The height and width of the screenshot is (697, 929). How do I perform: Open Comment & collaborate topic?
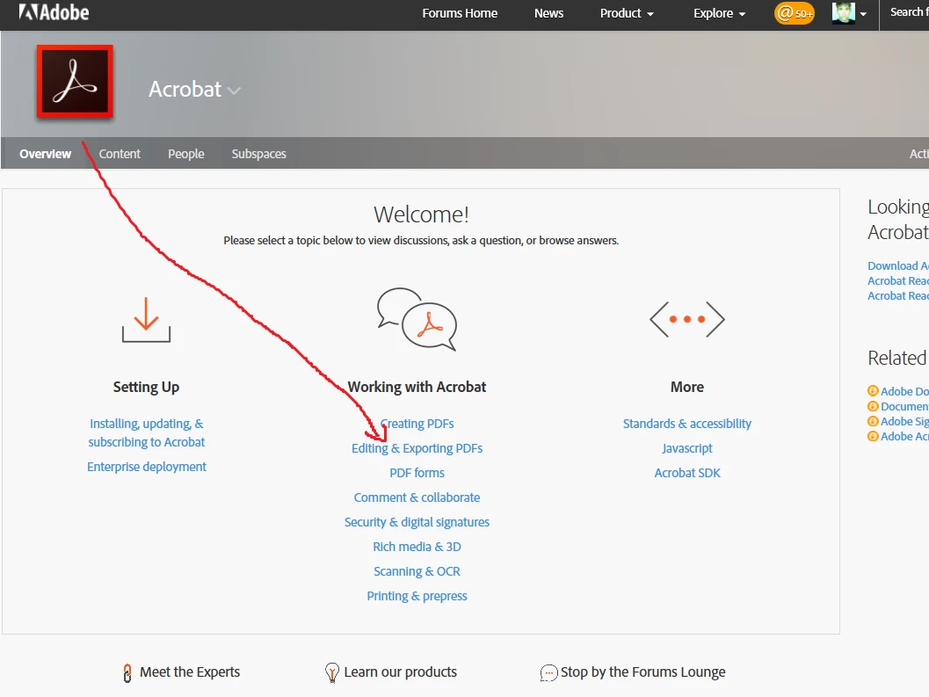click(x=417, y=497)
